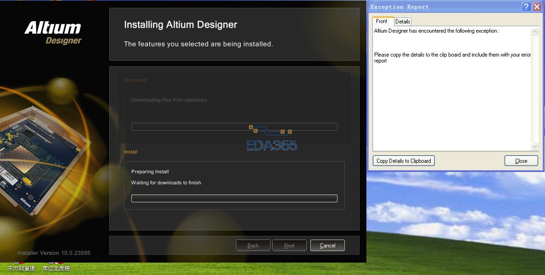Click the download progress bar in the installer
545x275 pixels.
tap(234, 127)
